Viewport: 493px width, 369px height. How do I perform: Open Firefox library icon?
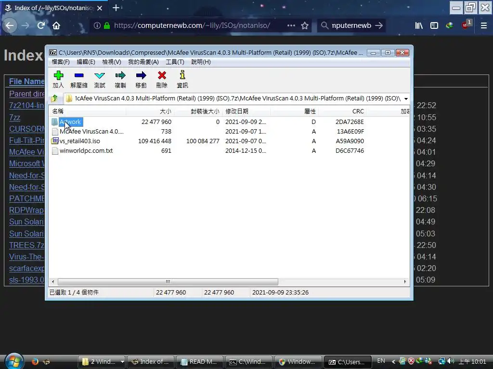point(419,25)
